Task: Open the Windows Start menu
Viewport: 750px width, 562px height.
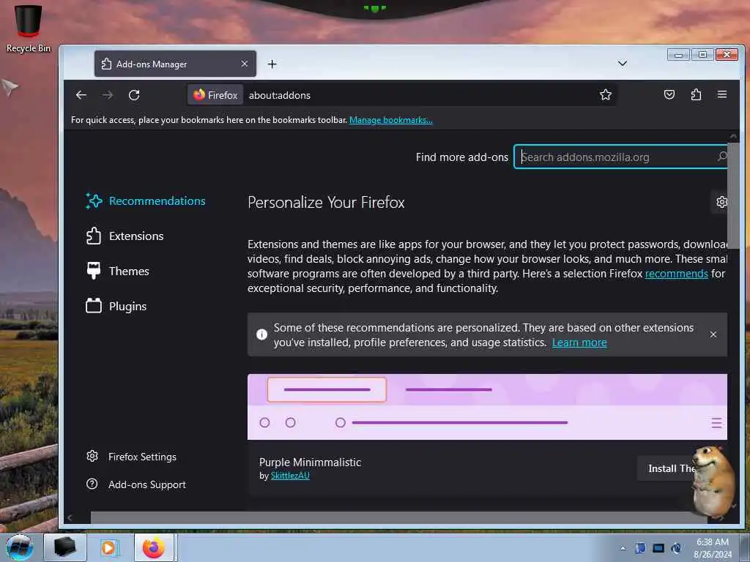Action: [20, 547]
